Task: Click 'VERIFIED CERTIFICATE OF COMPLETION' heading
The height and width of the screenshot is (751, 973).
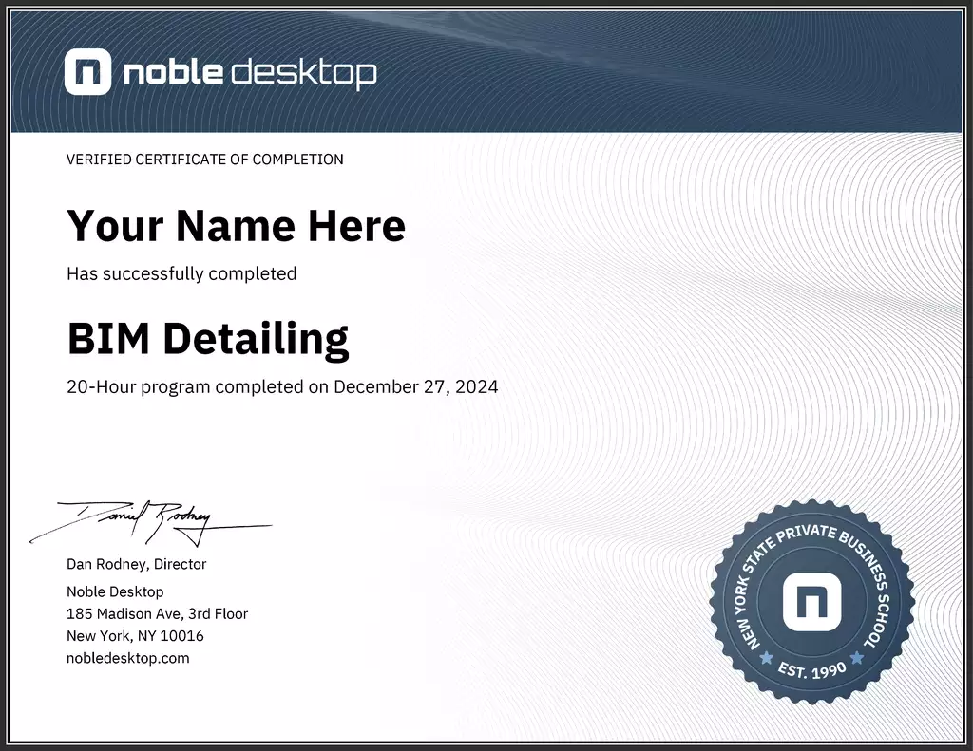Action: pyautogui.click(x=204, y=160)
